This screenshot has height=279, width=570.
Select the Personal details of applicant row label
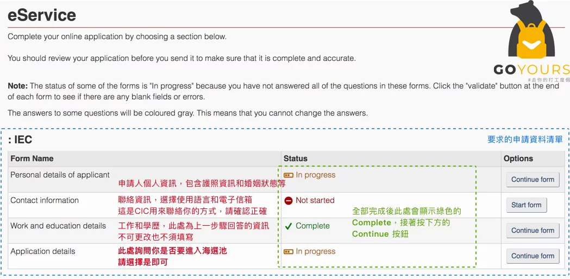[x=60, y=175]
